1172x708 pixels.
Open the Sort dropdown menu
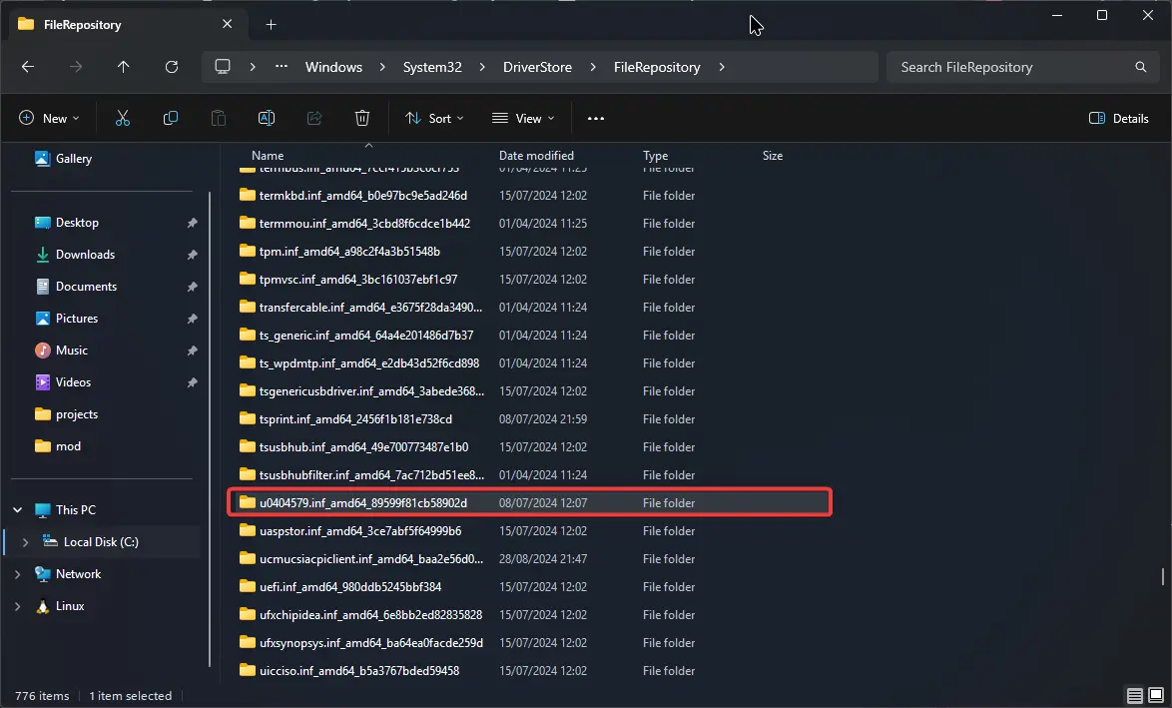tap(434, 118)
